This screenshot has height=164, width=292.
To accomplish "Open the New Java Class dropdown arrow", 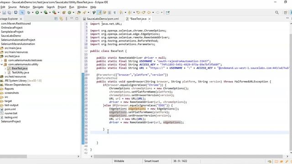I will point(73,13).
